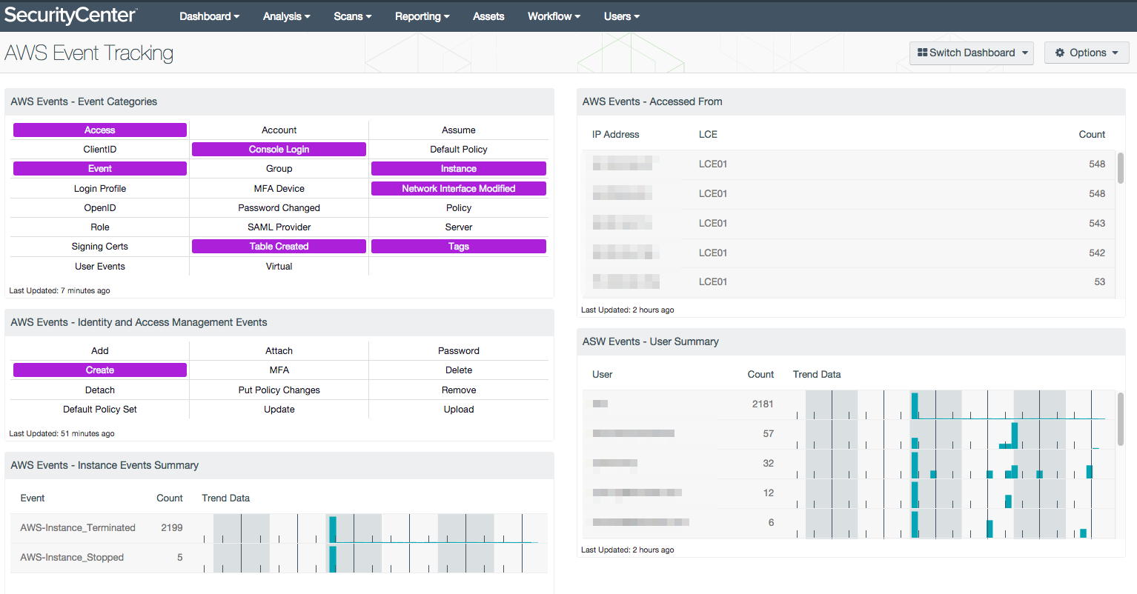The image size is (1137, 594).
Task: Click the Table Created cell
Action: point(279,247)
